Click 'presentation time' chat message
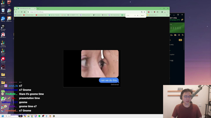211x118 pixels. (29, 98)
